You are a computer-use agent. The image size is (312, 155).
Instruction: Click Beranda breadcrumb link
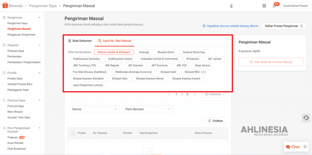tap(16, 6)
